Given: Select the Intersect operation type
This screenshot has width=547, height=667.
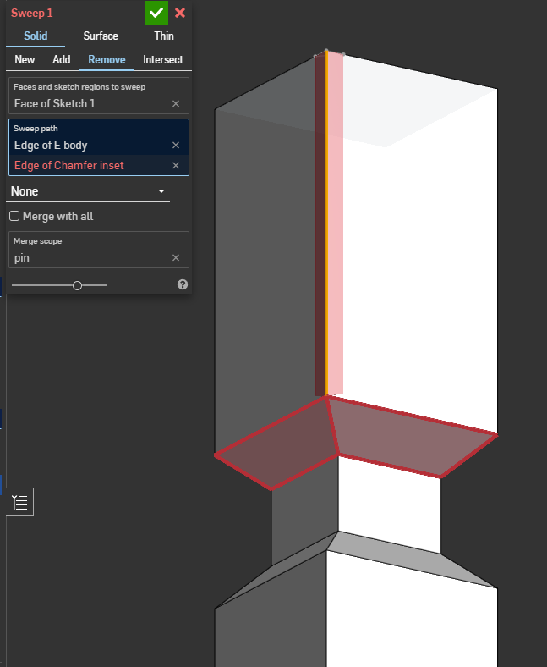Looking at the screenshot, I should [x=163, y=59].
